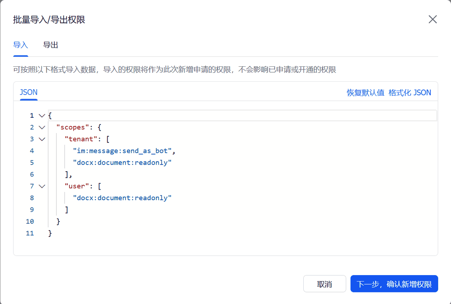
Task: Select the JSON editor tab
Action: (29, 92)
